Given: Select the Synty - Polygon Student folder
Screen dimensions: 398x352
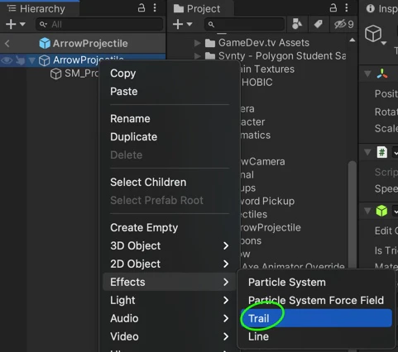Looking at the screenshot, I should click(276, 56).
